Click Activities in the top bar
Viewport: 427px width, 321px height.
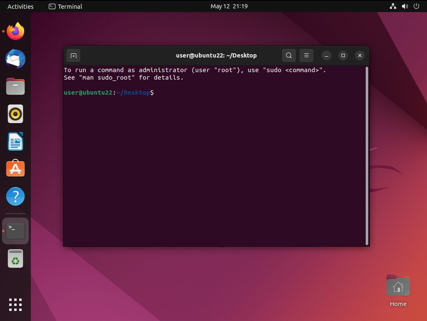pos(20,6)
